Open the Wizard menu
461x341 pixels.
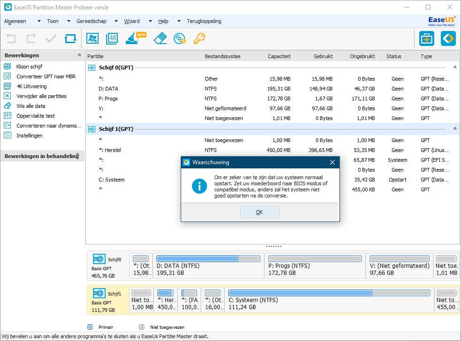132,21
